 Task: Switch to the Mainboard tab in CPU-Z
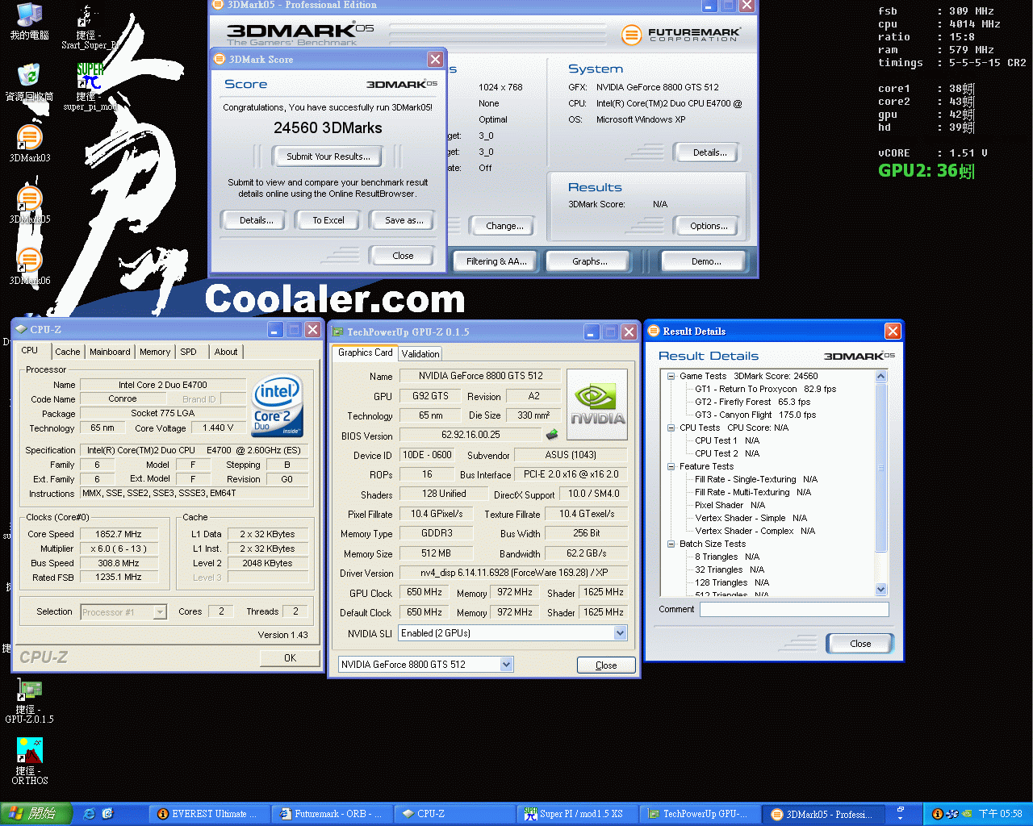(x=110, y=352)
